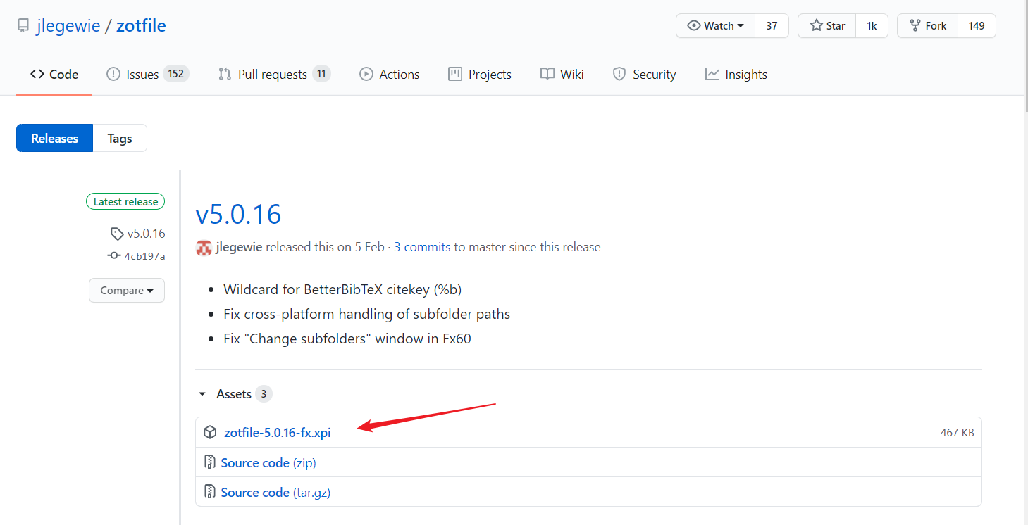Open jlegewie author link under release title

click(x=239, y=247)
